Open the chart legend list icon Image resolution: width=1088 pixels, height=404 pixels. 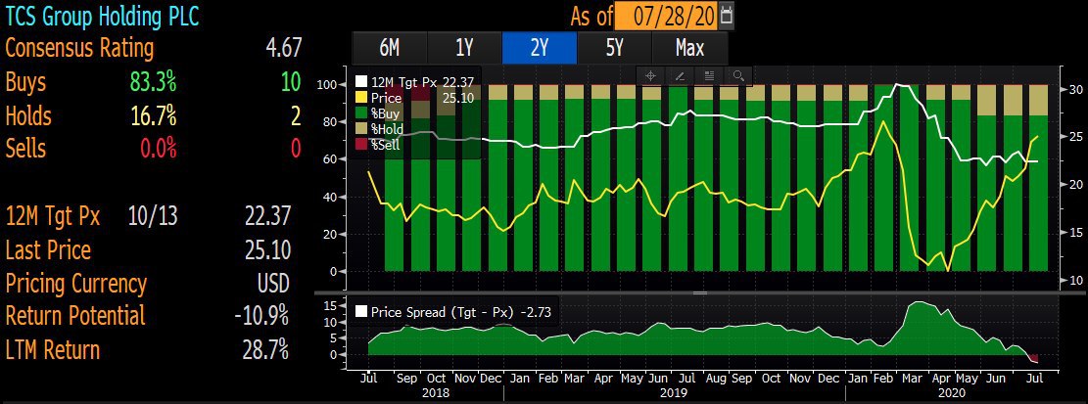[709, 76]
